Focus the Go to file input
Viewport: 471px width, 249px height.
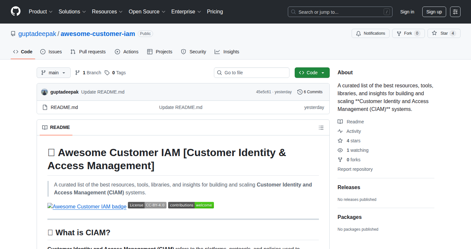252,73
